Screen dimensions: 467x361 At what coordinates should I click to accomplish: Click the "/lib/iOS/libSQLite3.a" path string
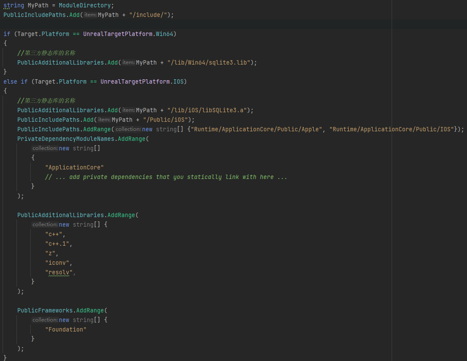tap(207, 110)
